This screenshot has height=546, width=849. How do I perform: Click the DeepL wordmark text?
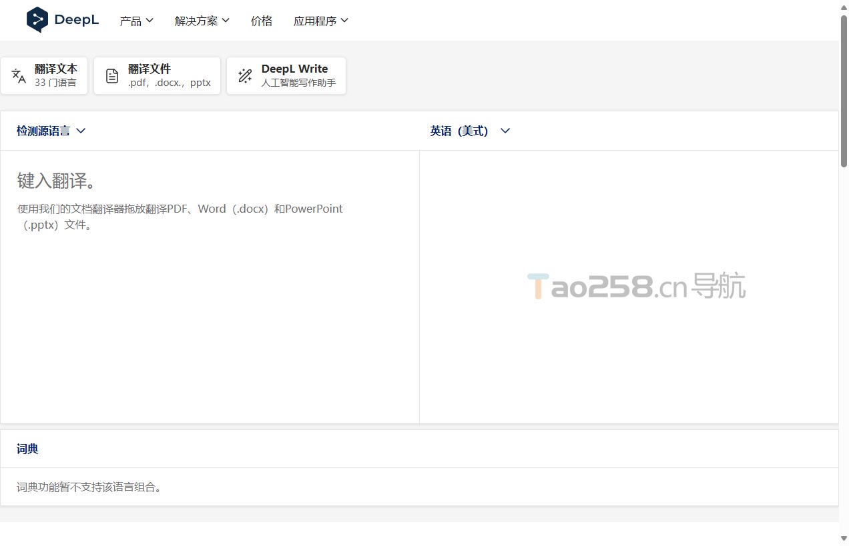point(77,20)
